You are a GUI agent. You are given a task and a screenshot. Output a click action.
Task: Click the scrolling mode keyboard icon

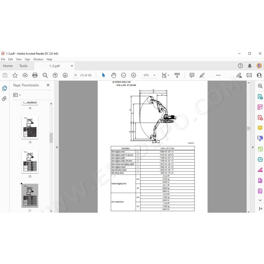[177, 75]
